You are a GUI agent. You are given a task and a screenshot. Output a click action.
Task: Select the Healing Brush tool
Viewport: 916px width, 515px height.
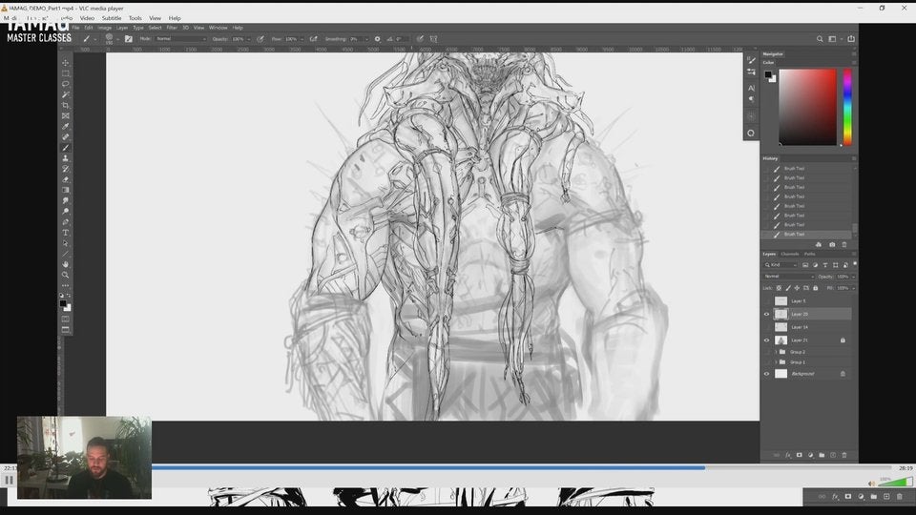pos(66,136)
